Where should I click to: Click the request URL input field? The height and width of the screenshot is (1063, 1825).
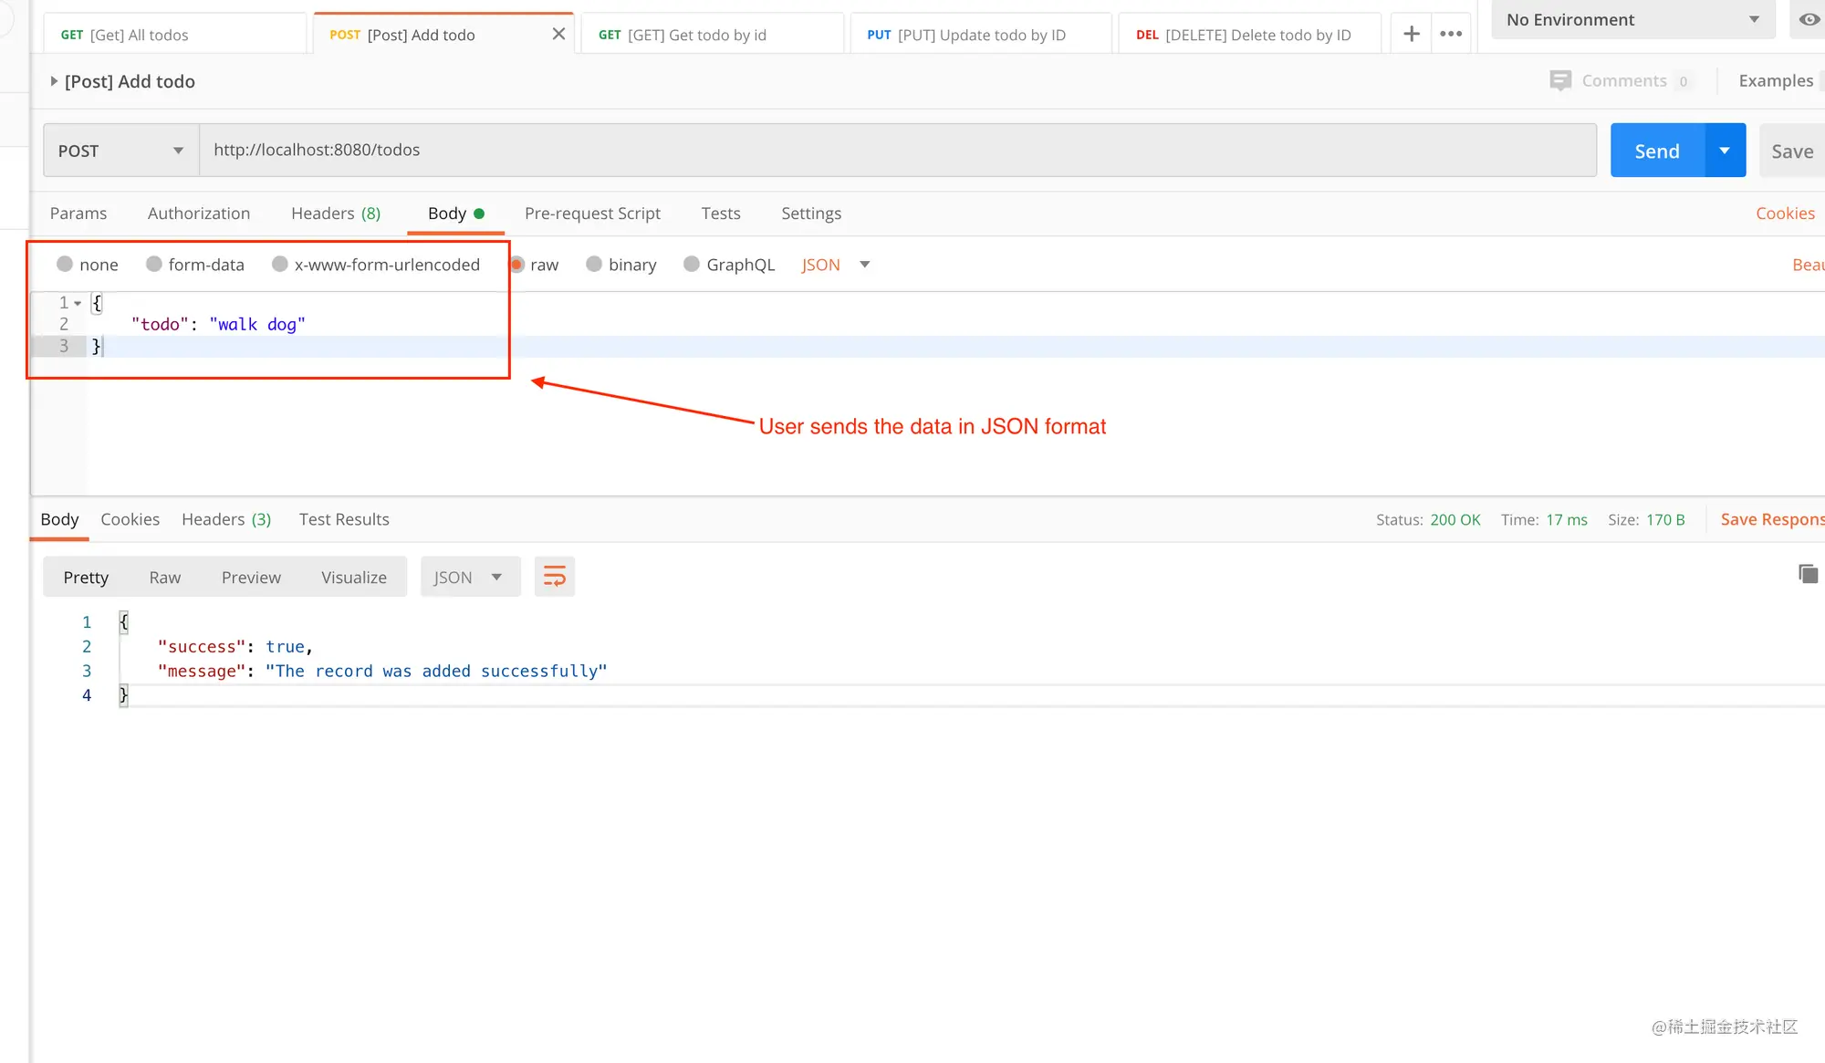pos(898,150)
